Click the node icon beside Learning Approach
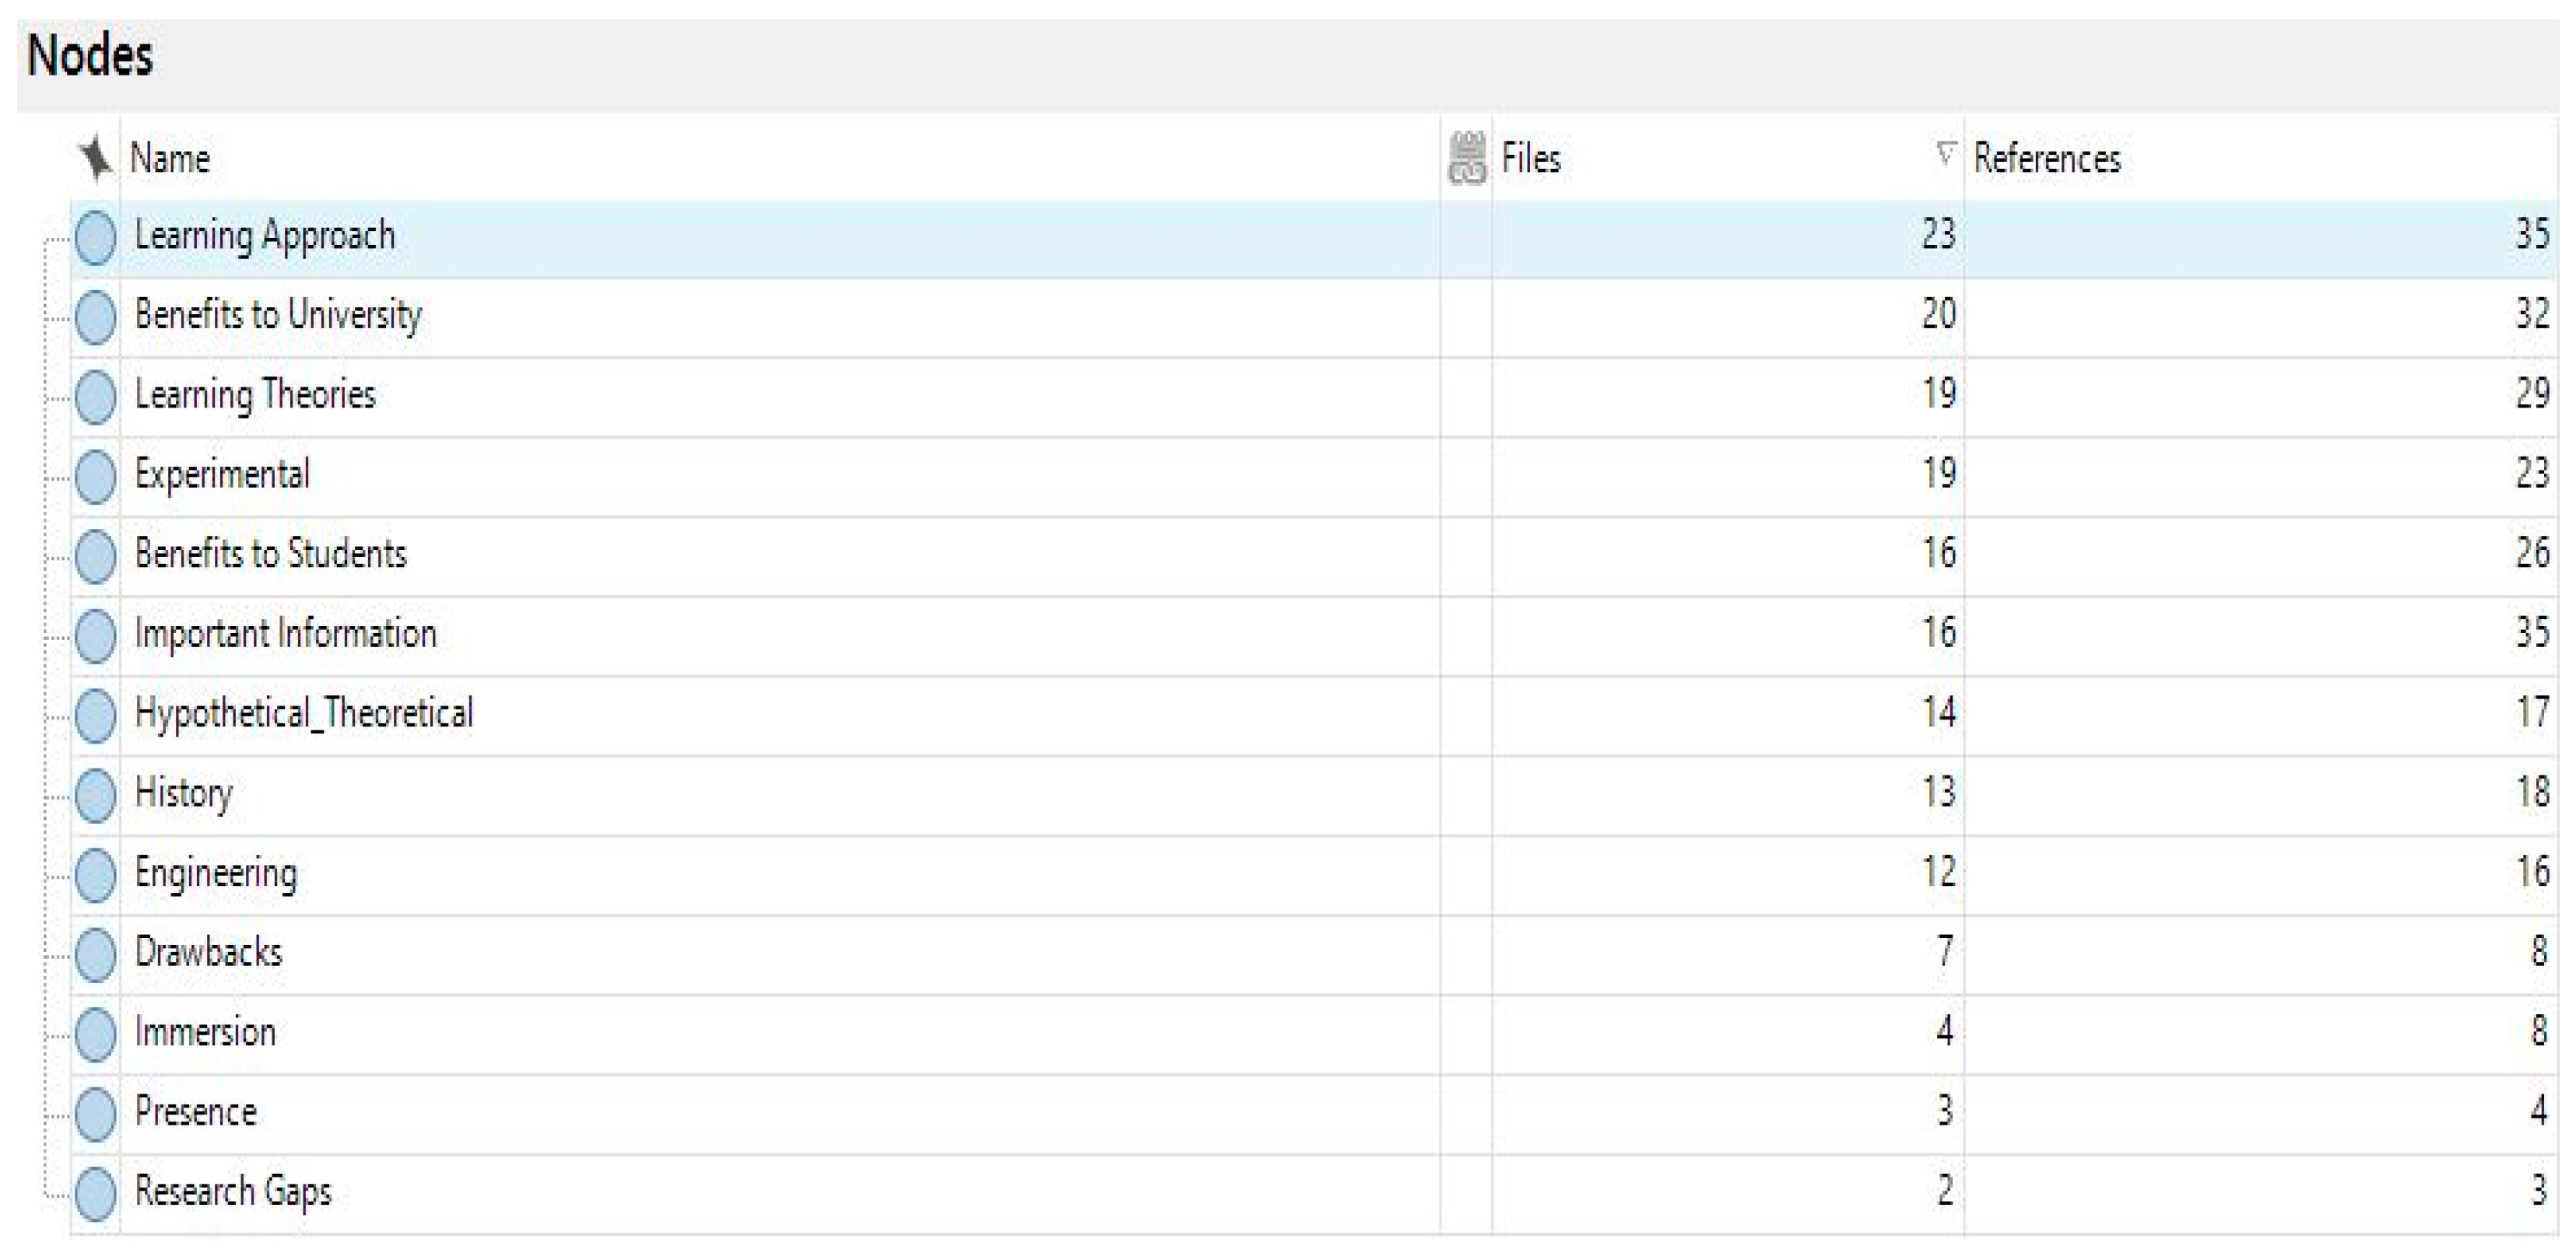 coord(95,238)
